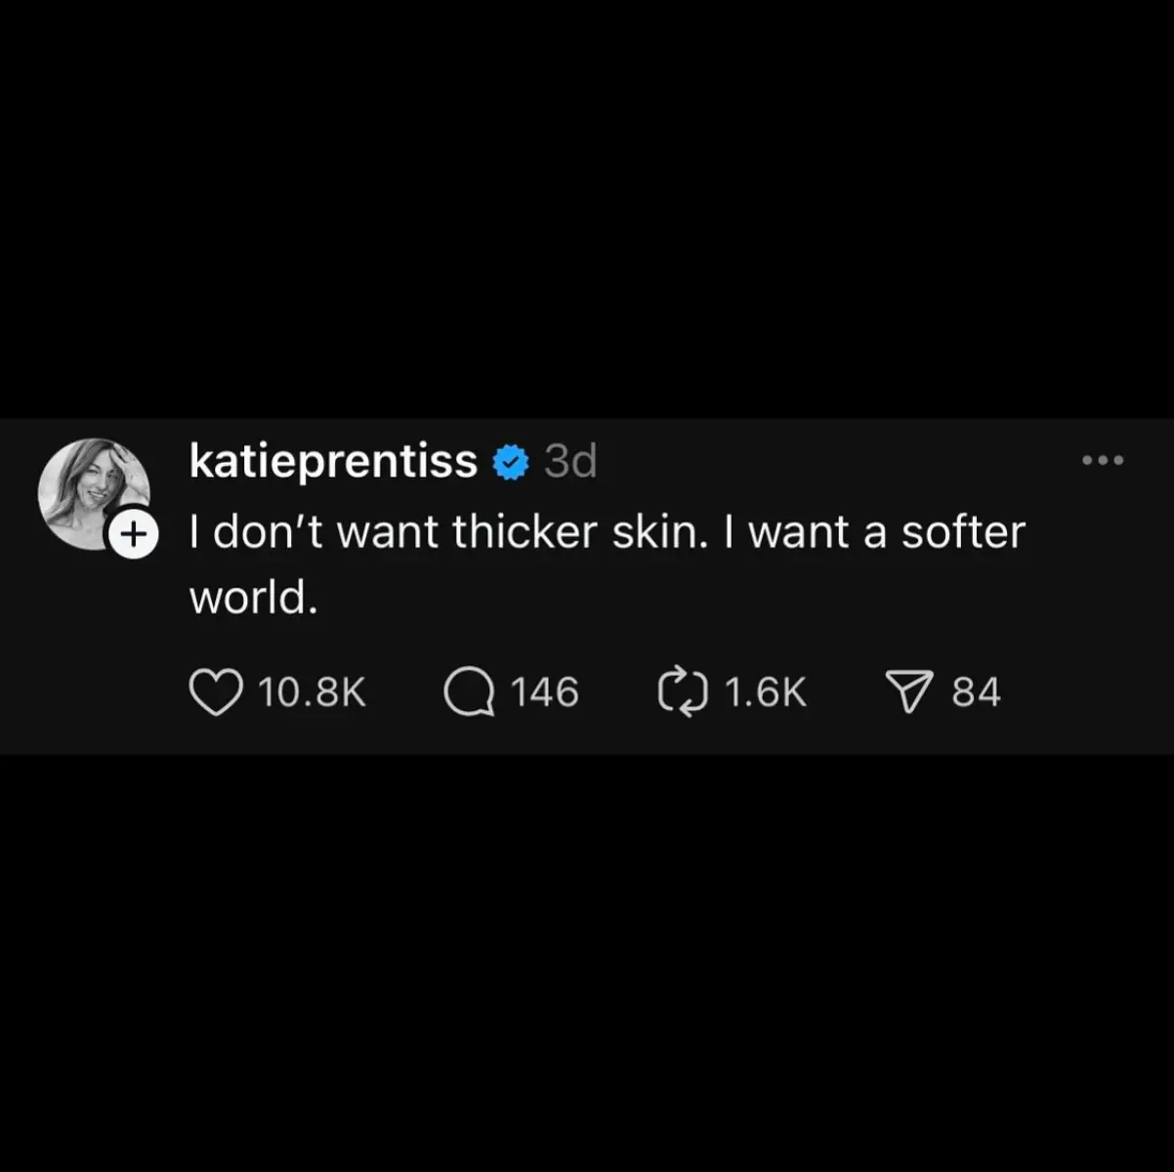Screen dimensions: 1174x1172
Task: Click the blue verified badge
Action: (511, 462)
